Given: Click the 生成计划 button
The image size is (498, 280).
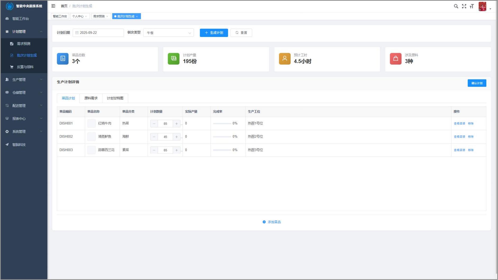Looking at the screenshot, I should click(214, 33).
